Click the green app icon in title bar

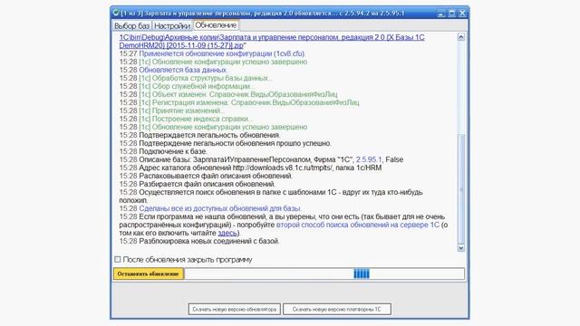coord(116,13)
